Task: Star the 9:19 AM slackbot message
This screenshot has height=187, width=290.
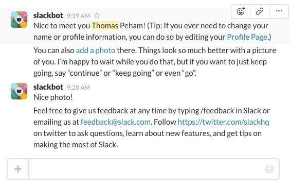Action: (97, 15)
